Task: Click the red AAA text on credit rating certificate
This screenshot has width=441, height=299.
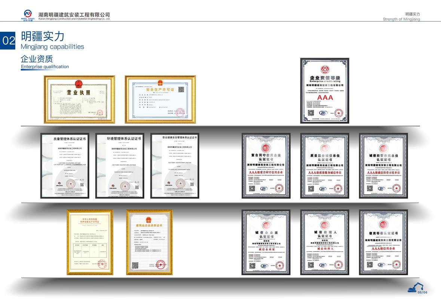Action: [324, 98]
